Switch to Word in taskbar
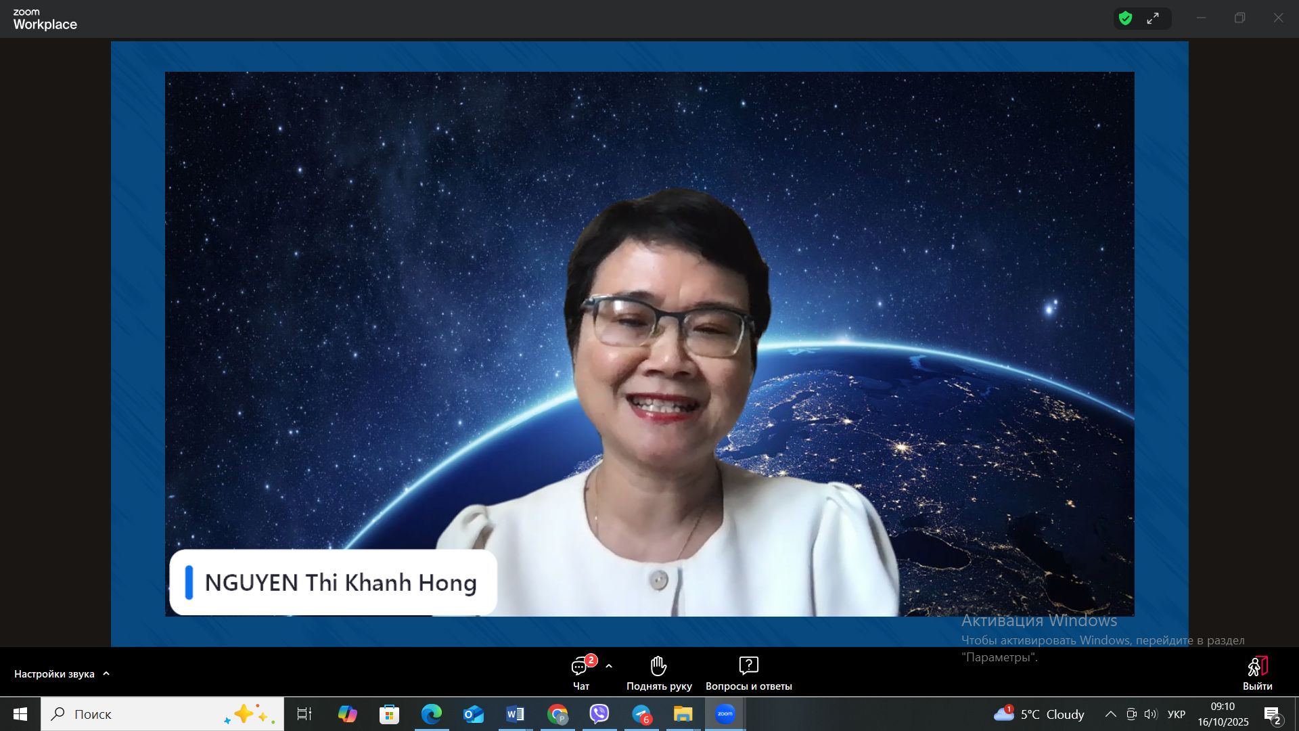 pyautogui.click(x=515, y=714)
